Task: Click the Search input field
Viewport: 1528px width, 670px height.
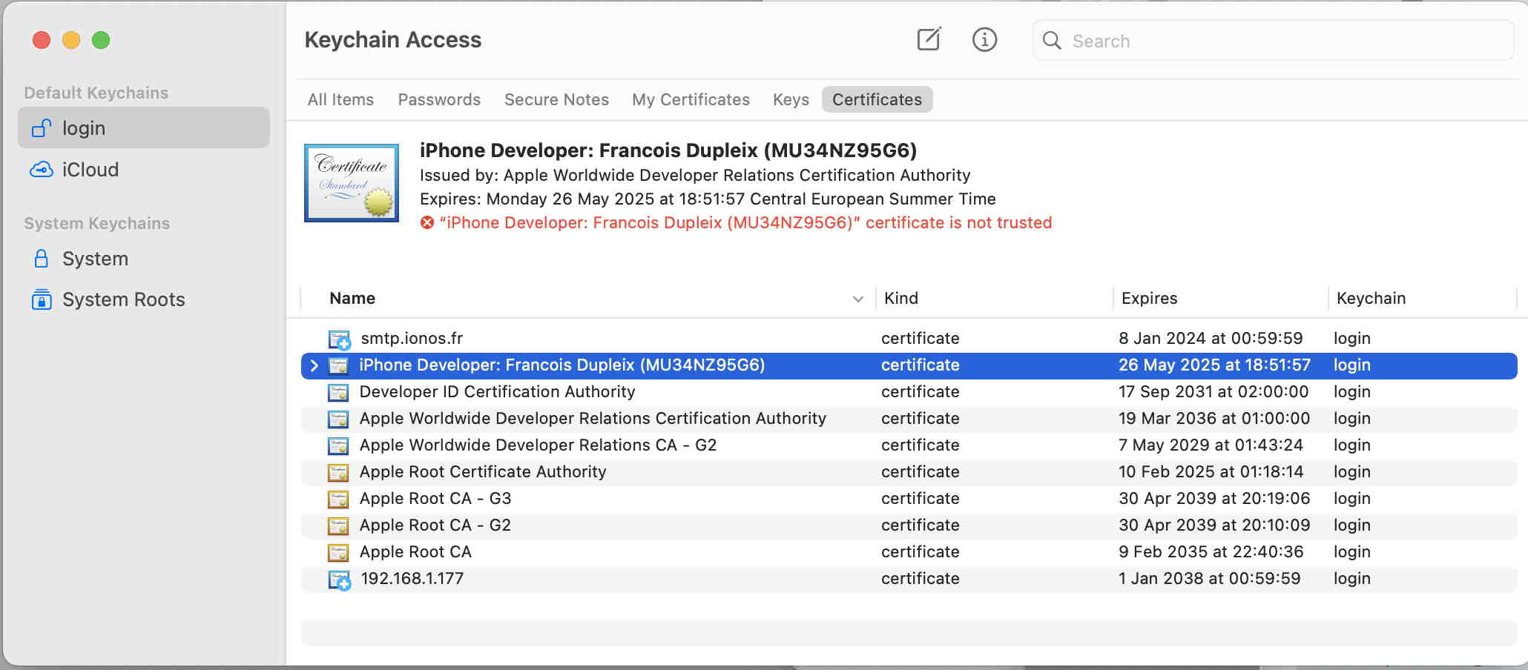Action: pyautogui.click(x=1283, y=41)
